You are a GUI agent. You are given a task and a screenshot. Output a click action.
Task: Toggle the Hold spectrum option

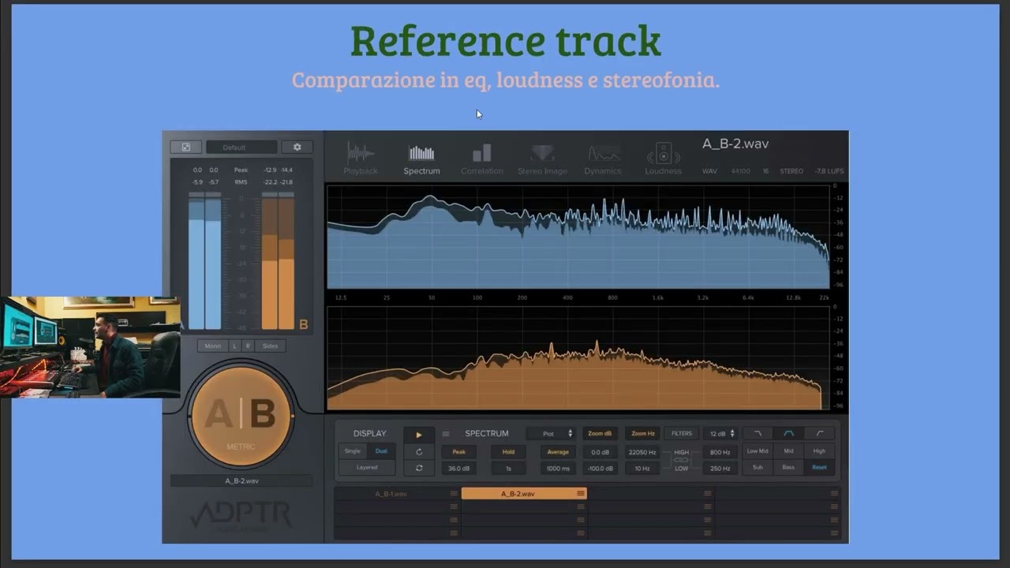click(x=508, y=452)
